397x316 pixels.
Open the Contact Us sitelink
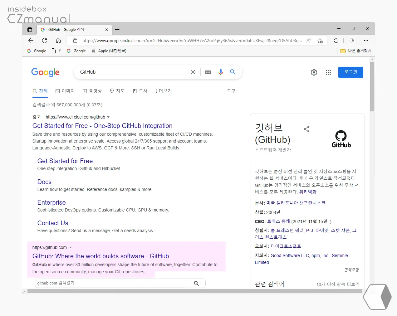click(53, 223)
